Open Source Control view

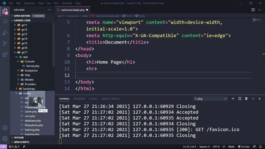tap(5, 43)
